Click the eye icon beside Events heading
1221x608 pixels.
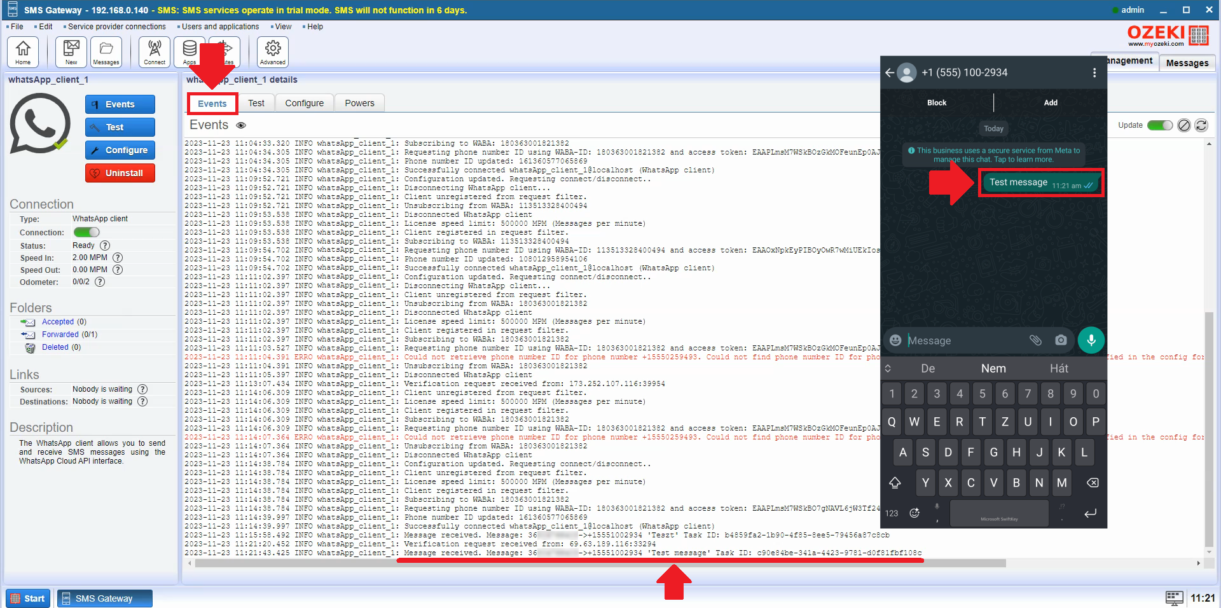tap(241, 125)
